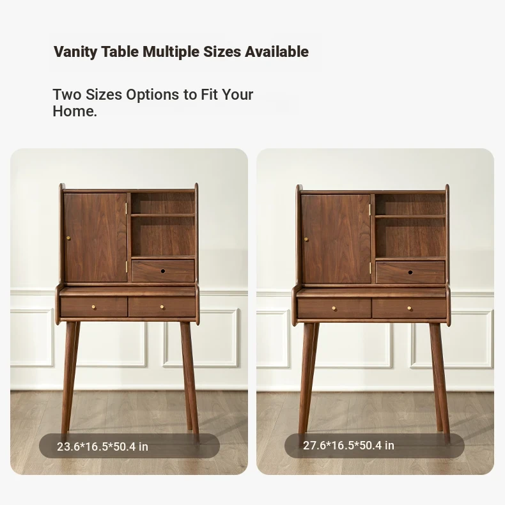Viewport: 505px width, 505px height.
Task: Click left vanity's lower-left drawer knob
Action: coord(94,307)
